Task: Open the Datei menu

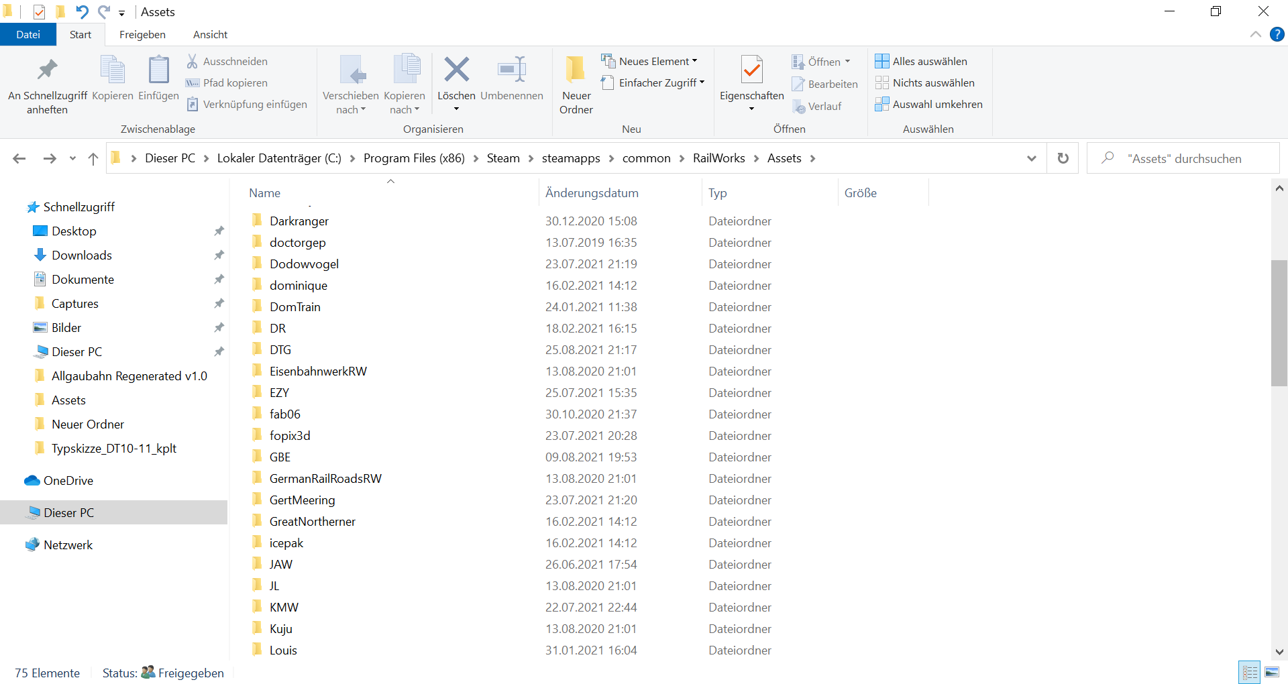Action: coord(28,35)
